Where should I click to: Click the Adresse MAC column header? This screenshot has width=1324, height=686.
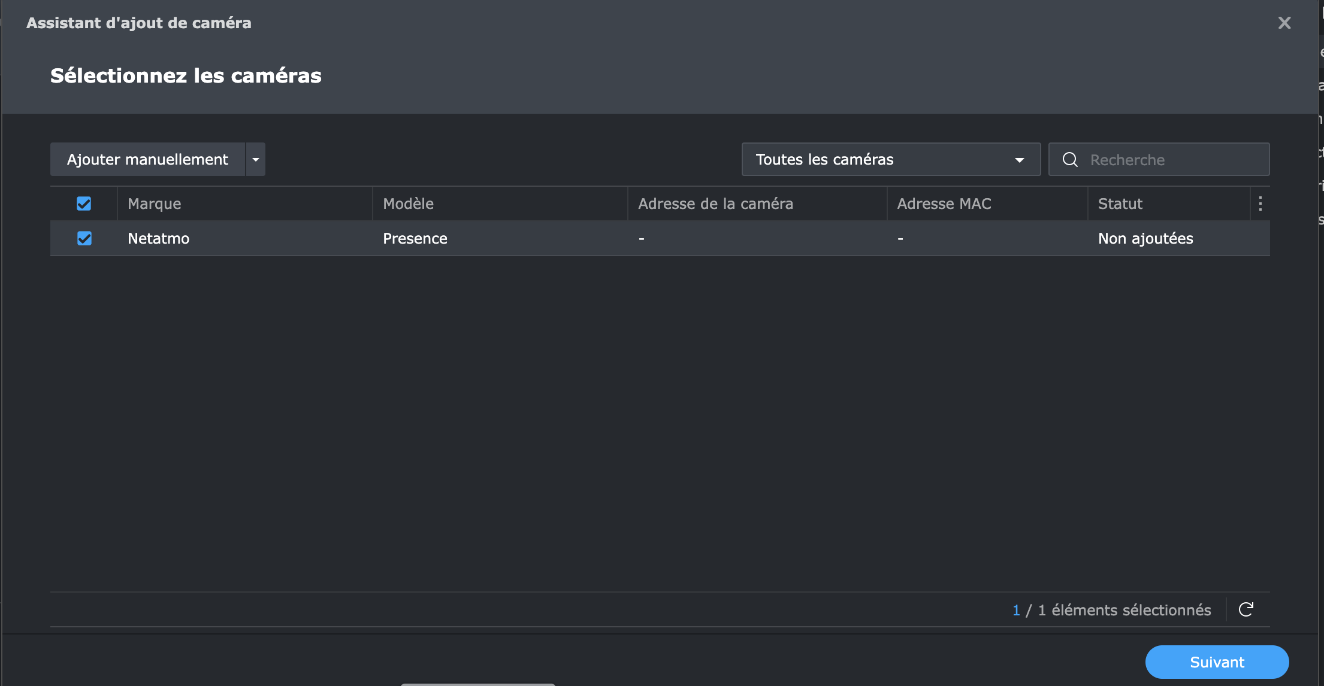click(x=944, y=204)
